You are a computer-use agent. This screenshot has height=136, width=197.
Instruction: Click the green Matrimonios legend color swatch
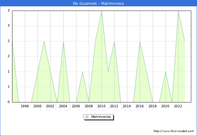(x=87, y=117)
